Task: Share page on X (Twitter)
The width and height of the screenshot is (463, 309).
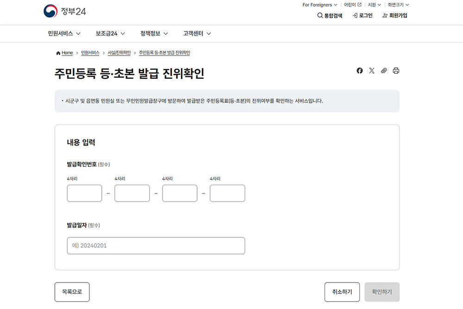Action: click(372, 71)
